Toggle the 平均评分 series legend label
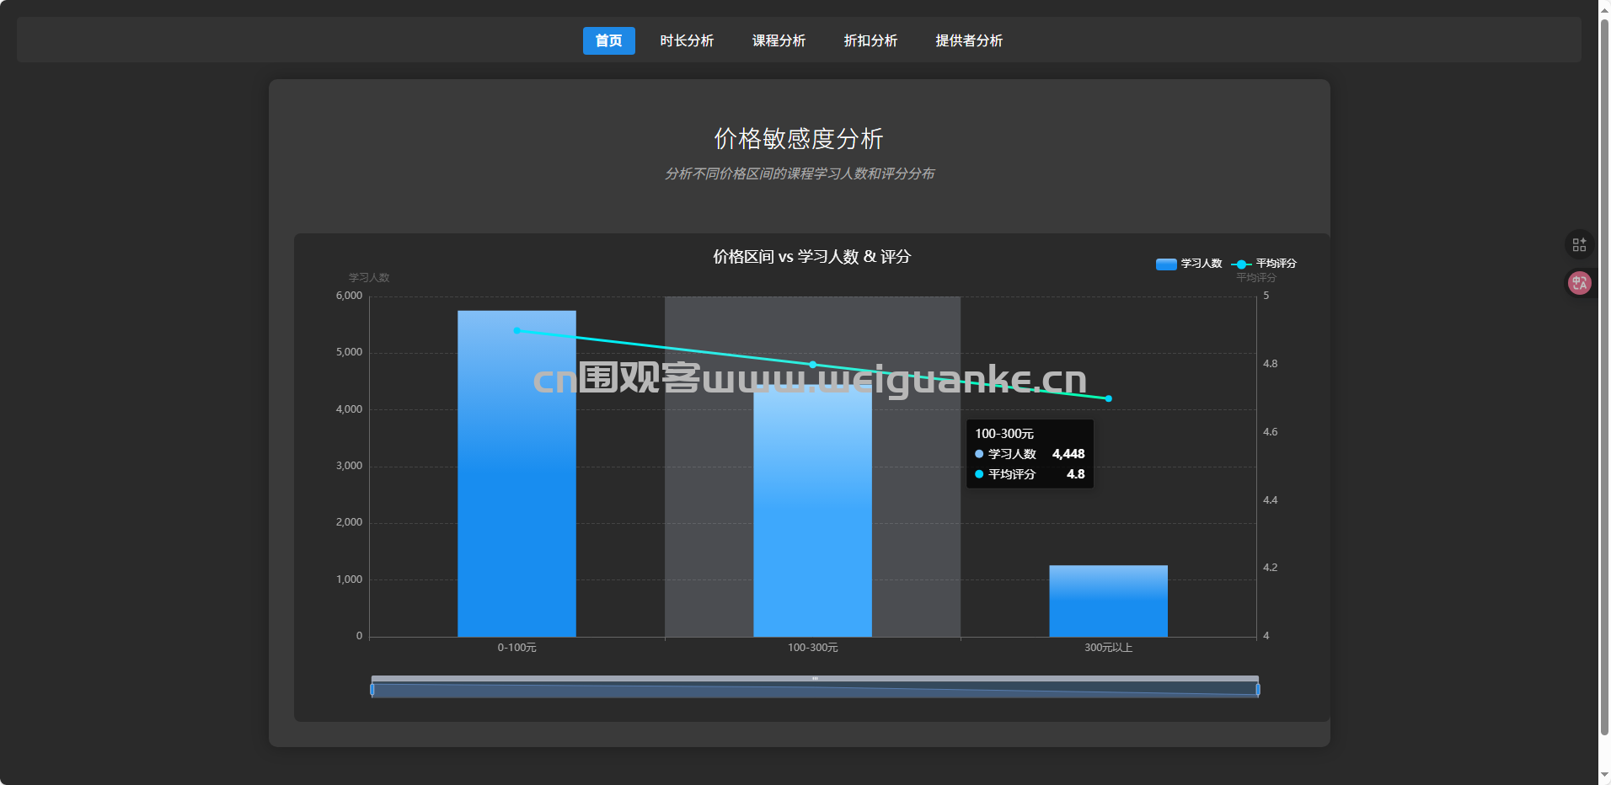 coord(1276,264)
